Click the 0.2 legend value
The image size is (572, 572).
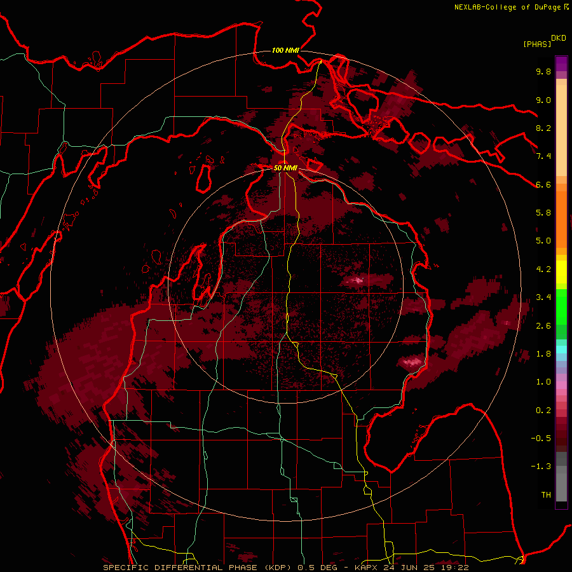[543, 411]
